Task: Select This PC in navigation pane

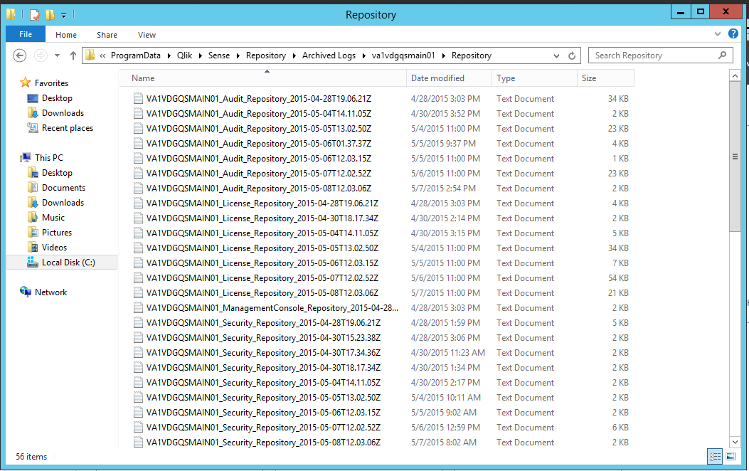Action: (x=48, y=158)
